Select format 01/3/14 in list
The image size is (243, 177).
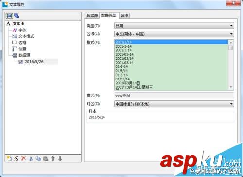171,71
